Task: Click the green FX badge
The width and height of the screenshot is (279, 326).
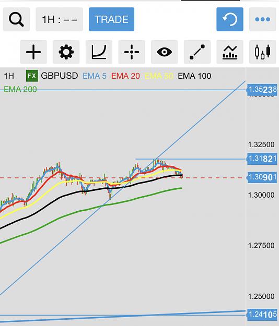Action: coord(32,76)
